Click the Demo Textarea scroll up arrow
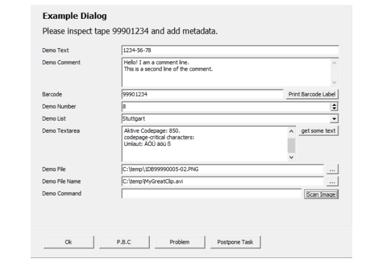Image resolution: width=385 pixels, height=265 pixels. pyautogui.click(x=291, y=132)
